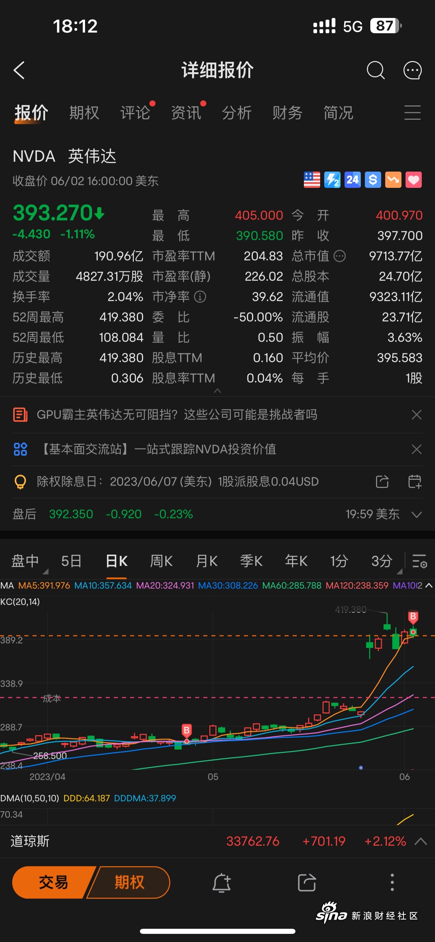Open the chat bubble message icon
The width and height of the screenshot is (435, 942).
(x=412, y=70)
